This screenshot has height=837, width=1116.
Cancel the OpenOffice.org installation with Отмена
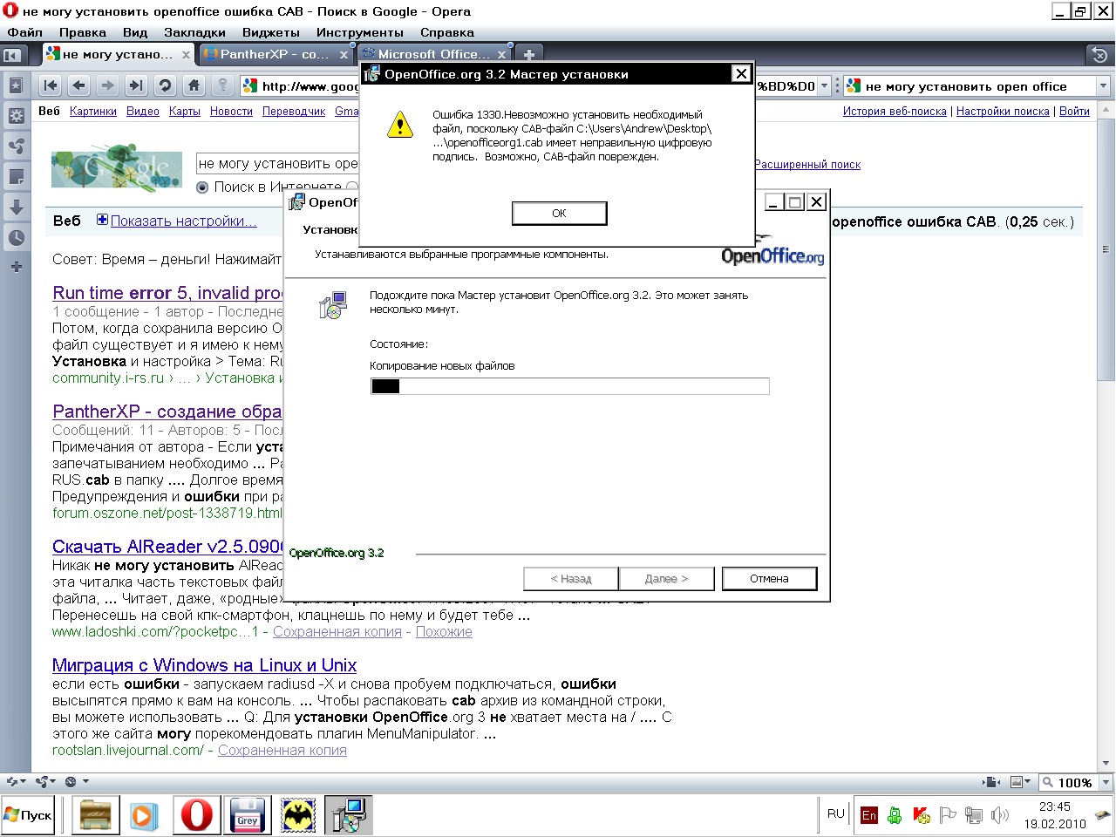pos(769,579)
